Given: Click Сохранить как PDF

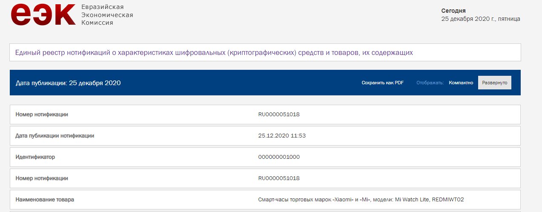Looking at the screenshot, I should 383,83.
